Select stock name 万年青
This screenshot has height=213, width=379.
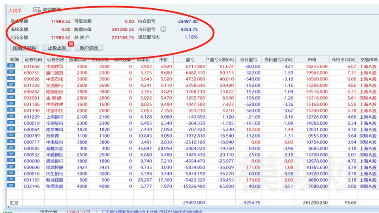53,136
